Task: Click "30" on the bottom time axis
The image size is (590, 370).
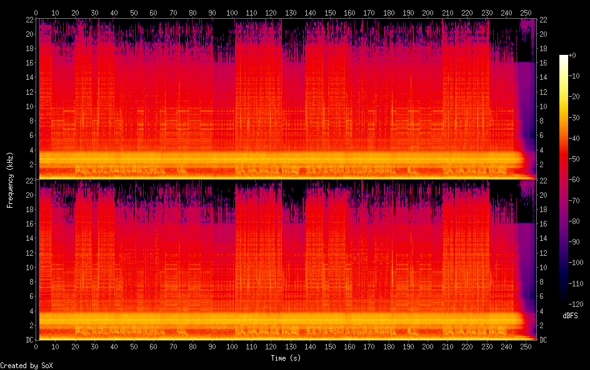Action: [94, 347]
